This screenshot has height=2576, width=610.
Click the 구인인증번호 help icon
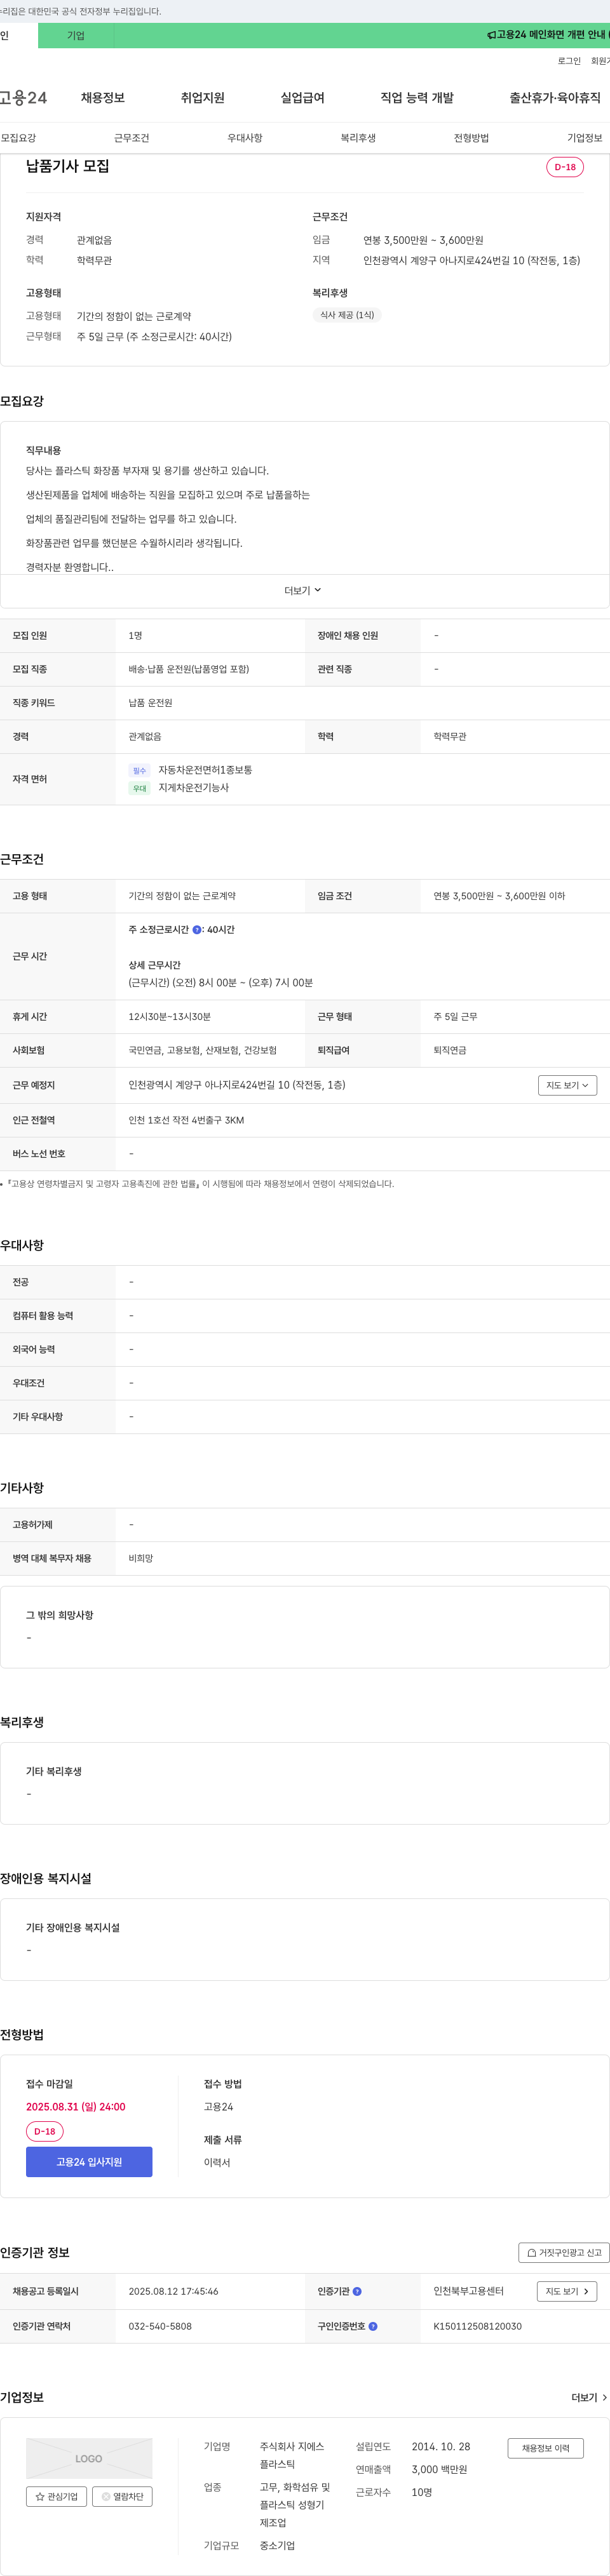373,2327
